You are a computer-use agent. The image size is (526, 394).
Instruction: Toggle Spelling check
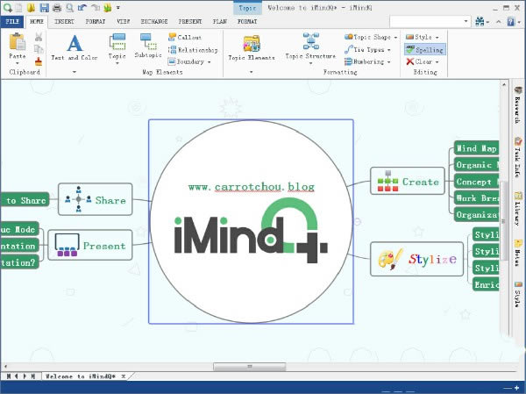click(x=424, y=50)
